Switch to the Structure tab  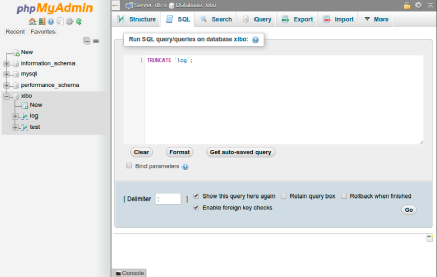pyautogui.click(x=136, y=19)
